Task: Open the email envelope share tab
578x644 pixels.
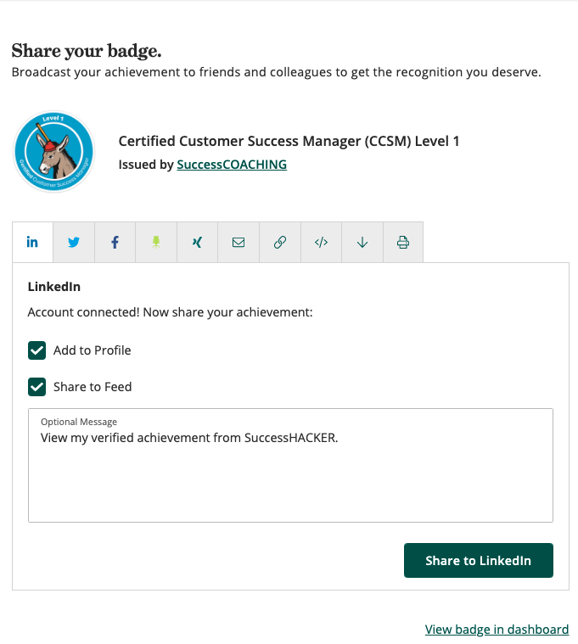Action: pyautogui.click(x=238, y=242)
